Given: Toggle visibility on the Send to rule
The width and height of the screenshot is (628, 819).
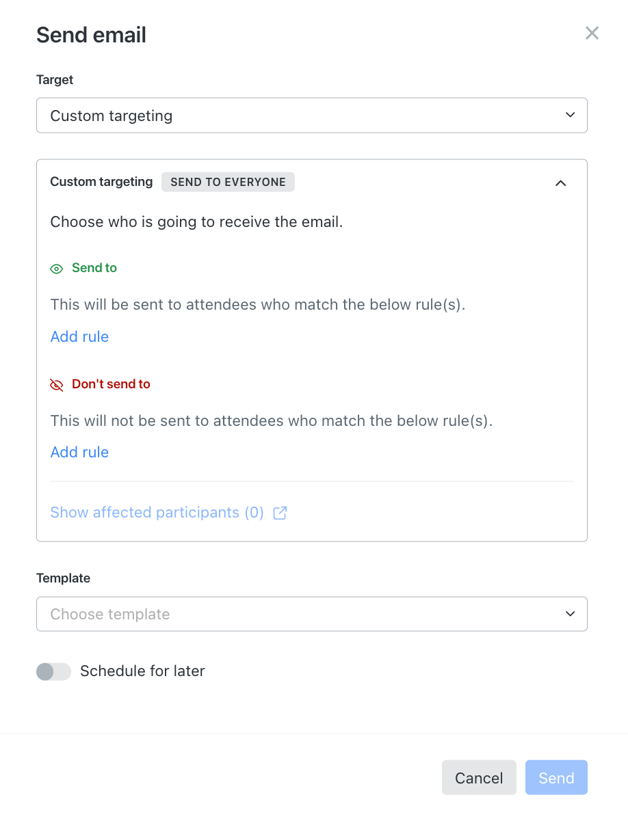Looking at the screenshot, I should click(56, 269).
